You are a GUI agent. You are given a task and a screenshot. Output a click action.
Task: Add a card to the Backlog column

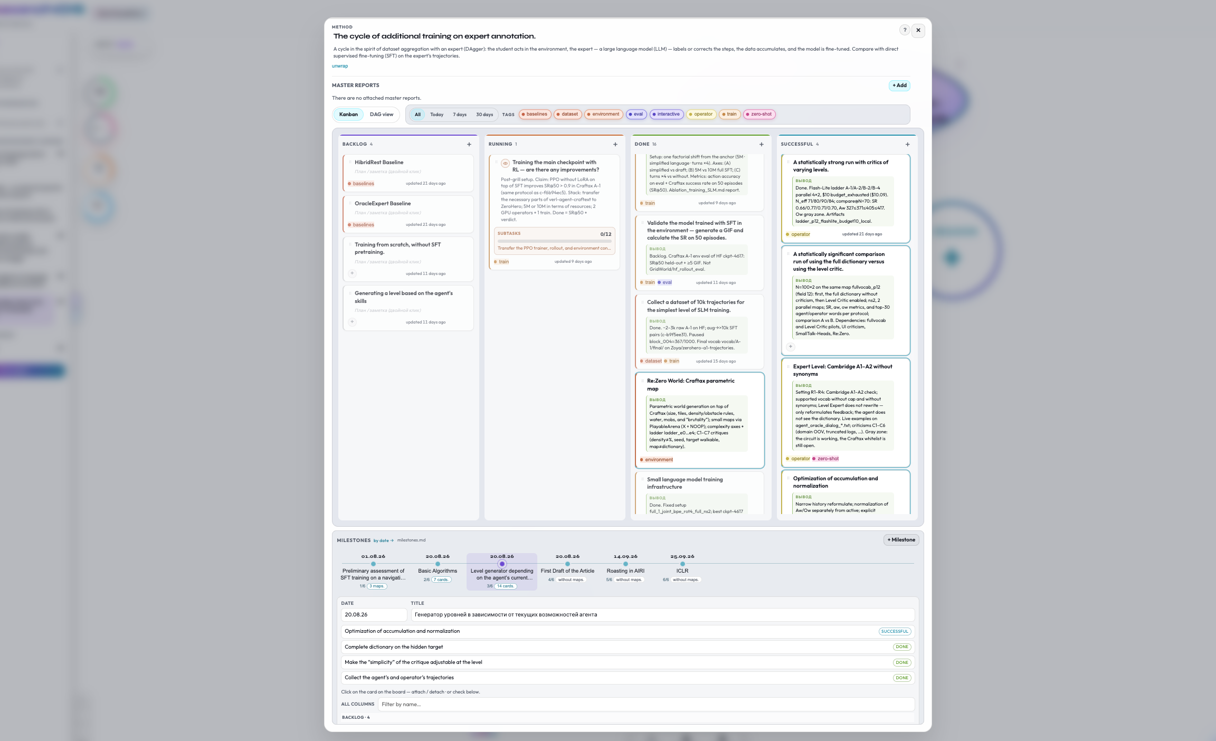469,144
